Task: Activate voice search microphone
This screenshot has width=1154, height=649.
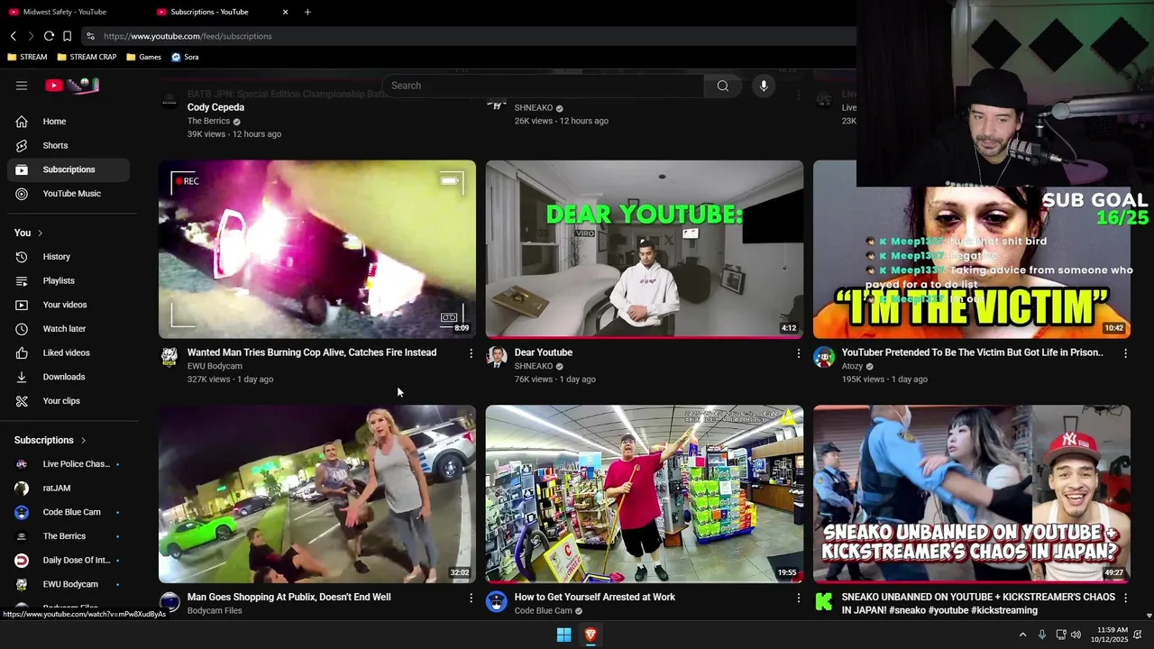Action: click(x=764, y=86)
